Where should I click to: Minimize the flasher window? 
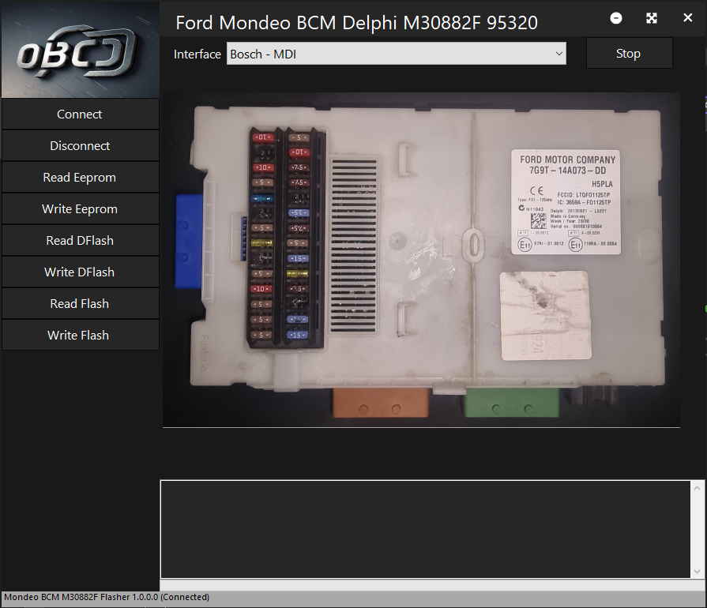point(616,18)
